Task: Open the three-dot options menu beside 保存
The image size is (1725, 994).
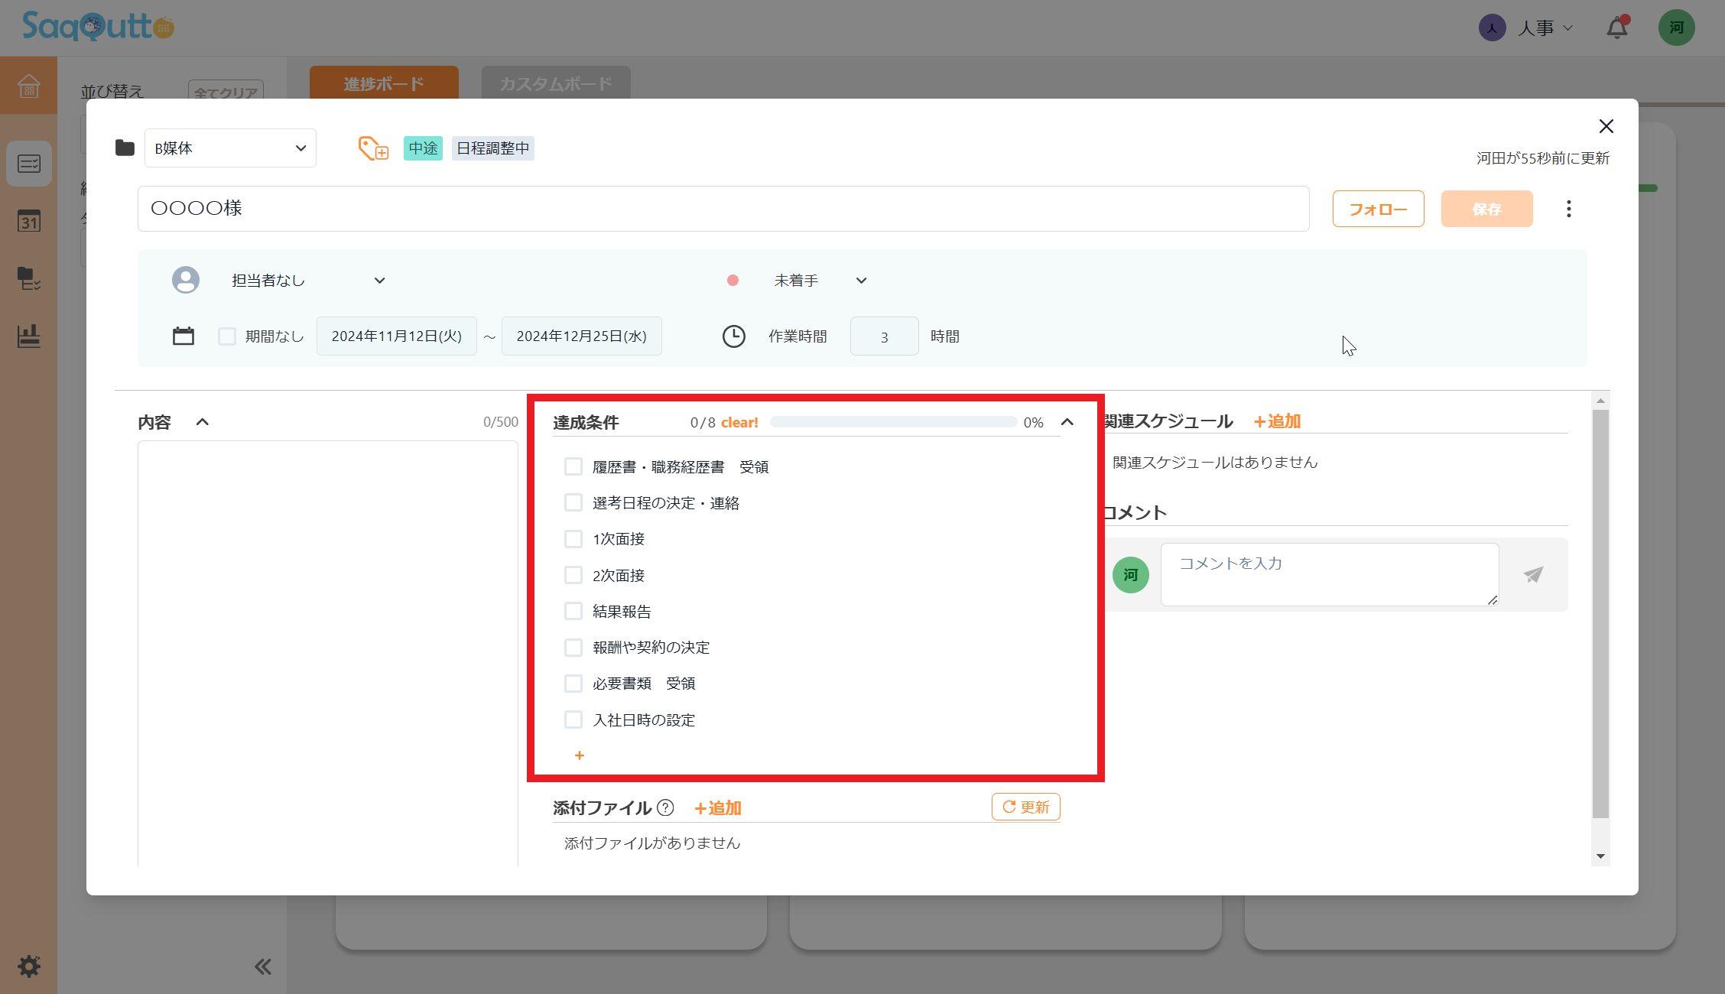Action: pos(1568,208)
